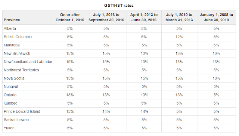
Task: Select Prince Edward Island's 14% July 2016 cell
Action: pos(106,111)
